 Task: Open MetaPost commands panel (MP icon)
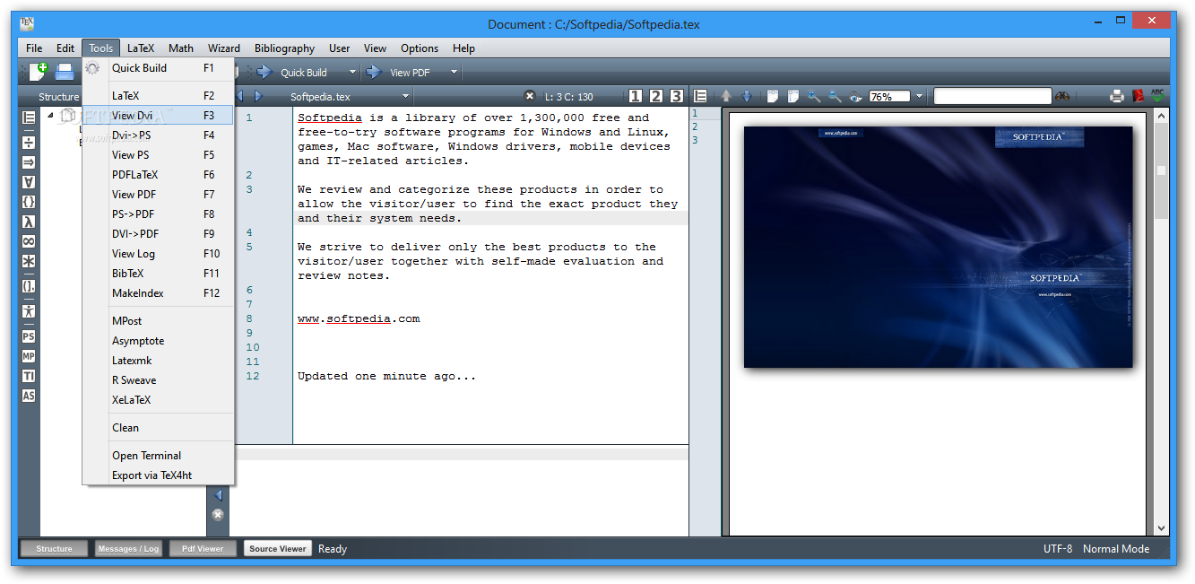click(x=29, y=356)
